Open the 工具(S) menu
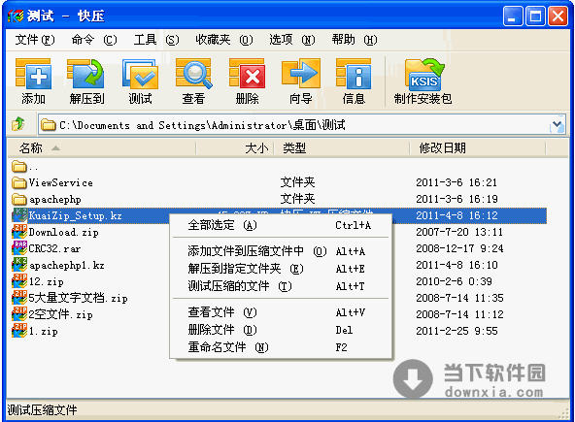This screenshot has width=575, height=422. pos(156,40)
